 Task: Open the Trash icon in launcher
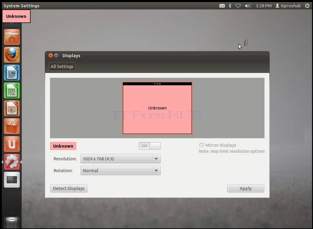click(12, 223)
